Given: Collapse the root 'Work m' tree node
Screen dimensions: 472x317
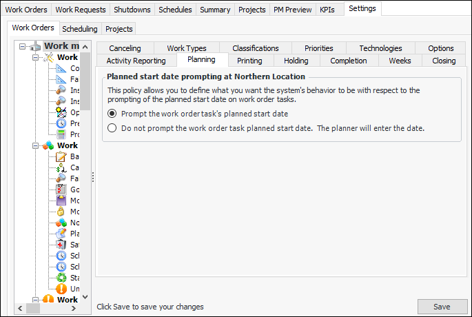Looking at the screenshot, I should pyautogui.click(x=23, y=47).
